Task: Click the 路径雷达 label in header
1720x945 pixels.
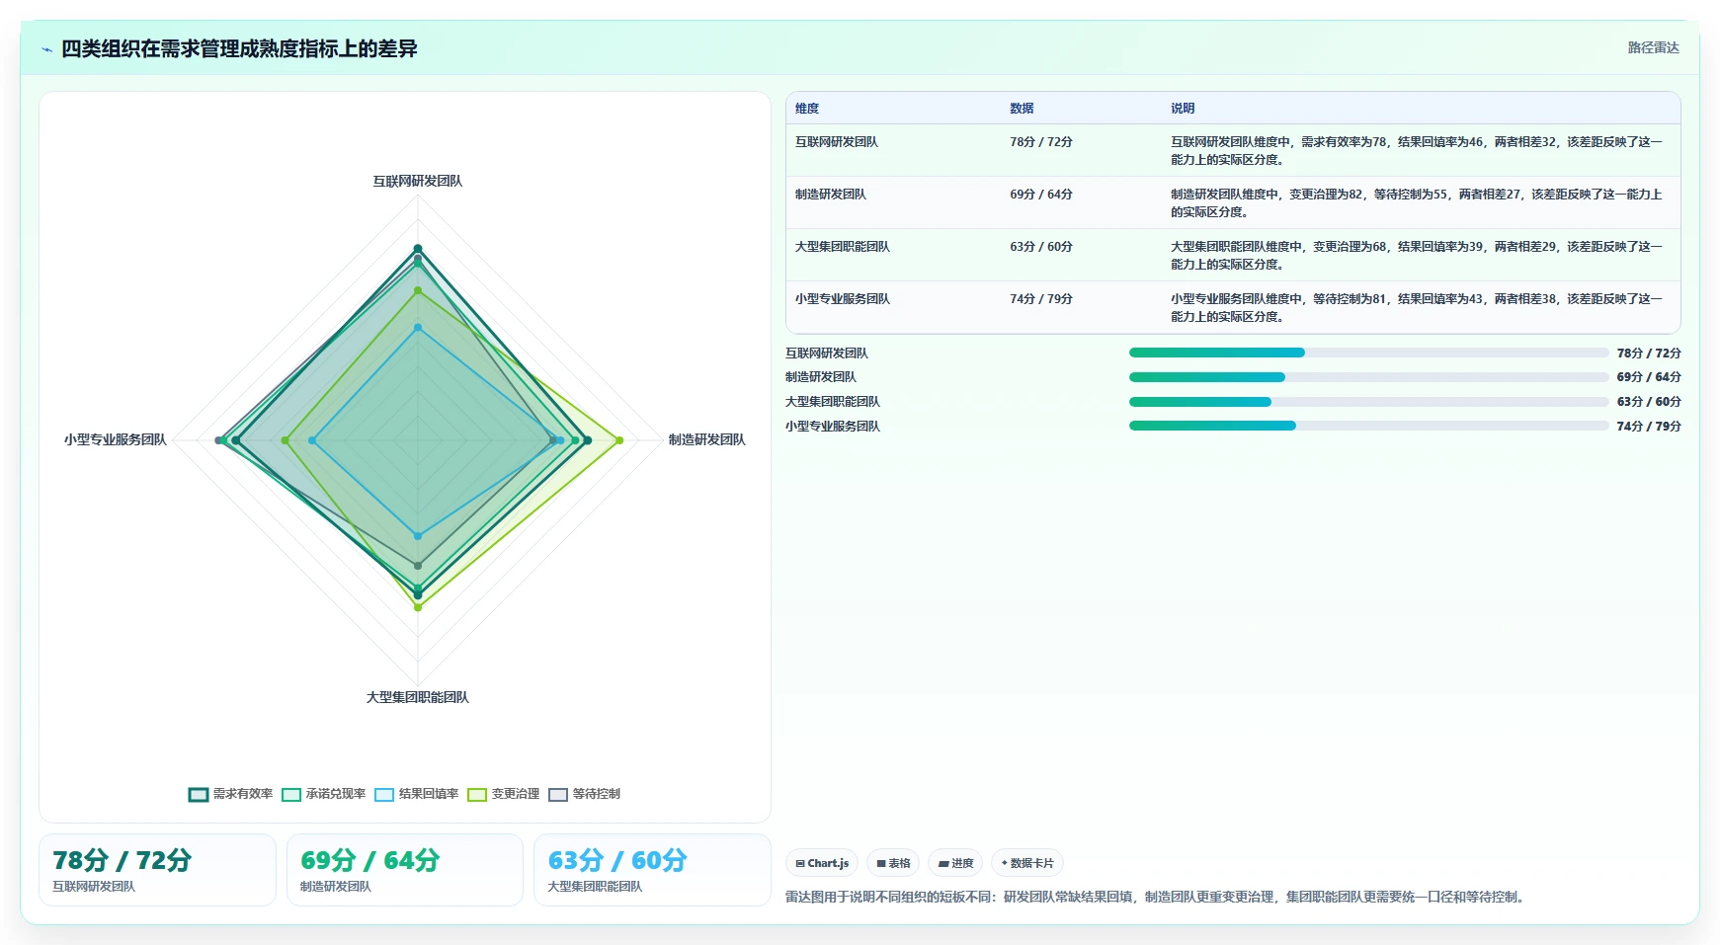Action: pos(1653,47)
